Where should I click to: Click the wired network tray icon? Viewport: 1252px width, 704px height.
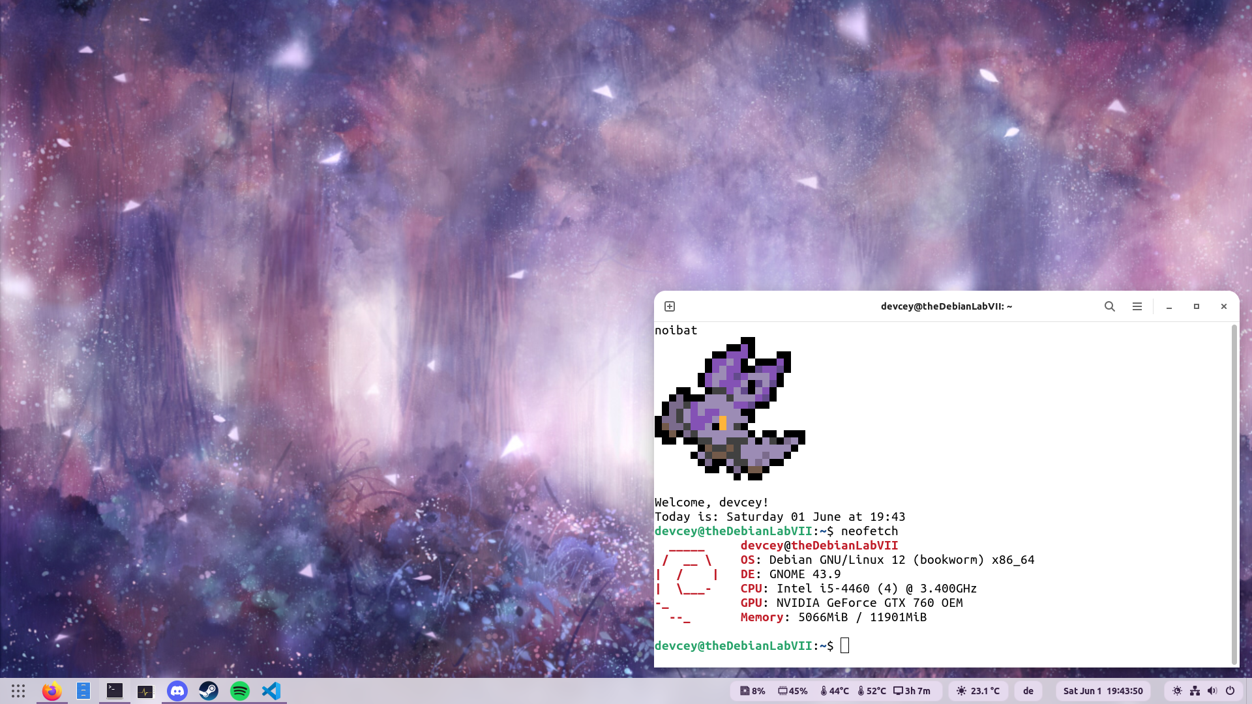click(1195, 691)
